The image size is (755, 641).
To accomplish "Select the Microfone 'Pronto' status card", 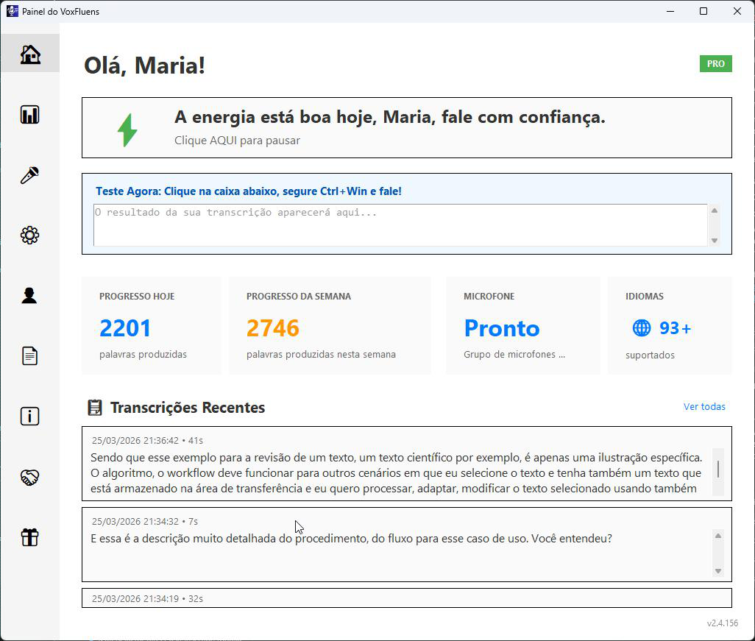I will click(x=522, y=326).
